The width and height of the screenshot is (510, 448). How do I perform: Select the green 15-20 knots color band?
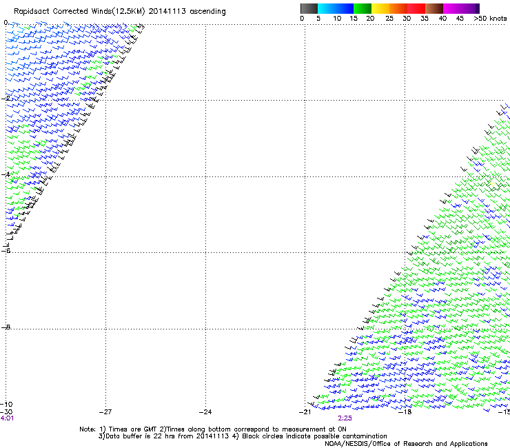coord(363,8)
